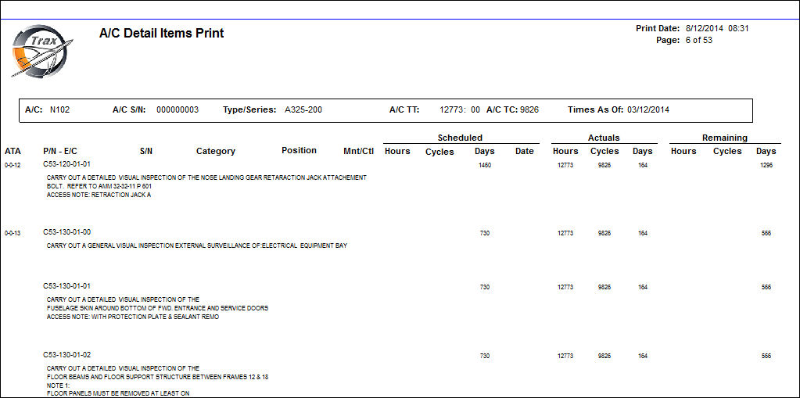Click actual days 164 for C53-130-01-00

[642, 233]
